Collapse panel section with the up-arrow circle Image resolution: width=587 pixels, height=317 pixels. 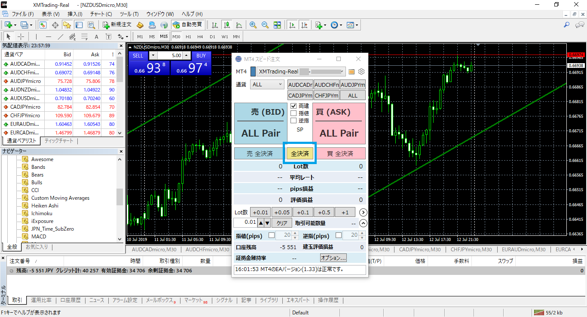click(x=363, y=223)
